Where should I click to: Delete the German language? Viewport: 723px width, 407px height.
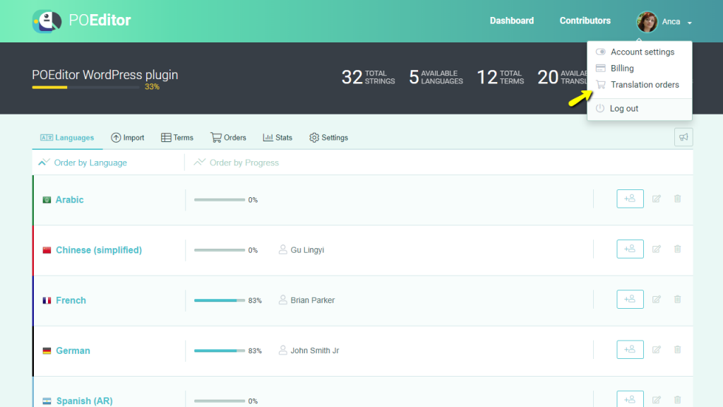pyautogui.click(x=677, y=350)
